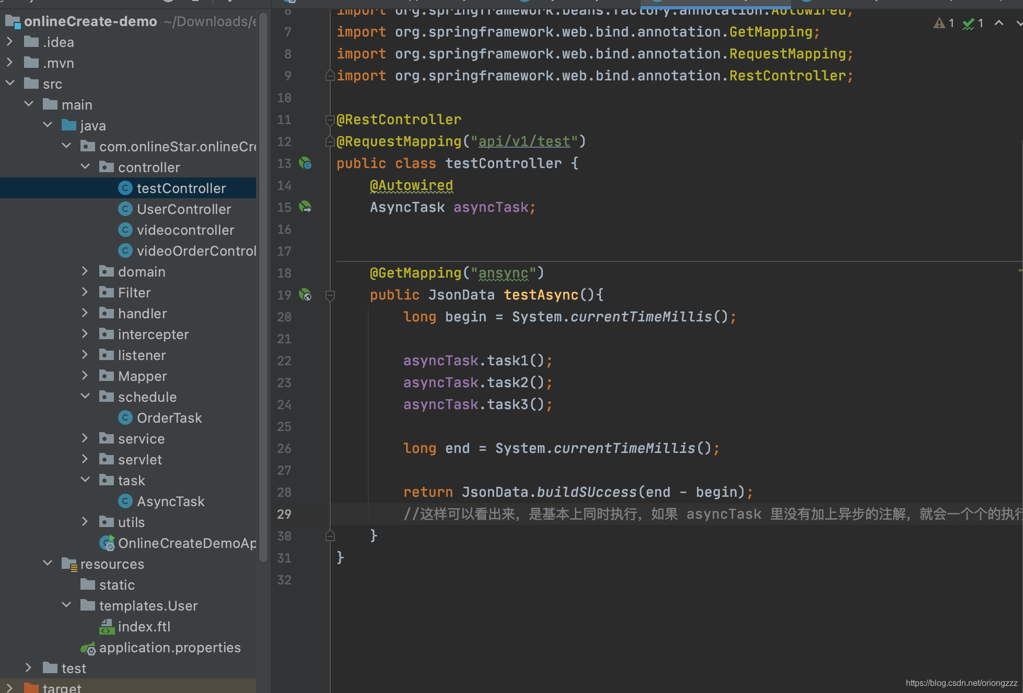Click the api/v1/test mapping link

click(x=524, y=141)
